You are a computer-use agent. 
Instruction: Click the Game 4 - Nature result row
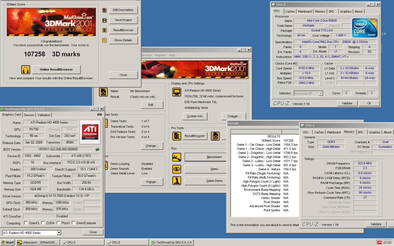tap(265, 169)
